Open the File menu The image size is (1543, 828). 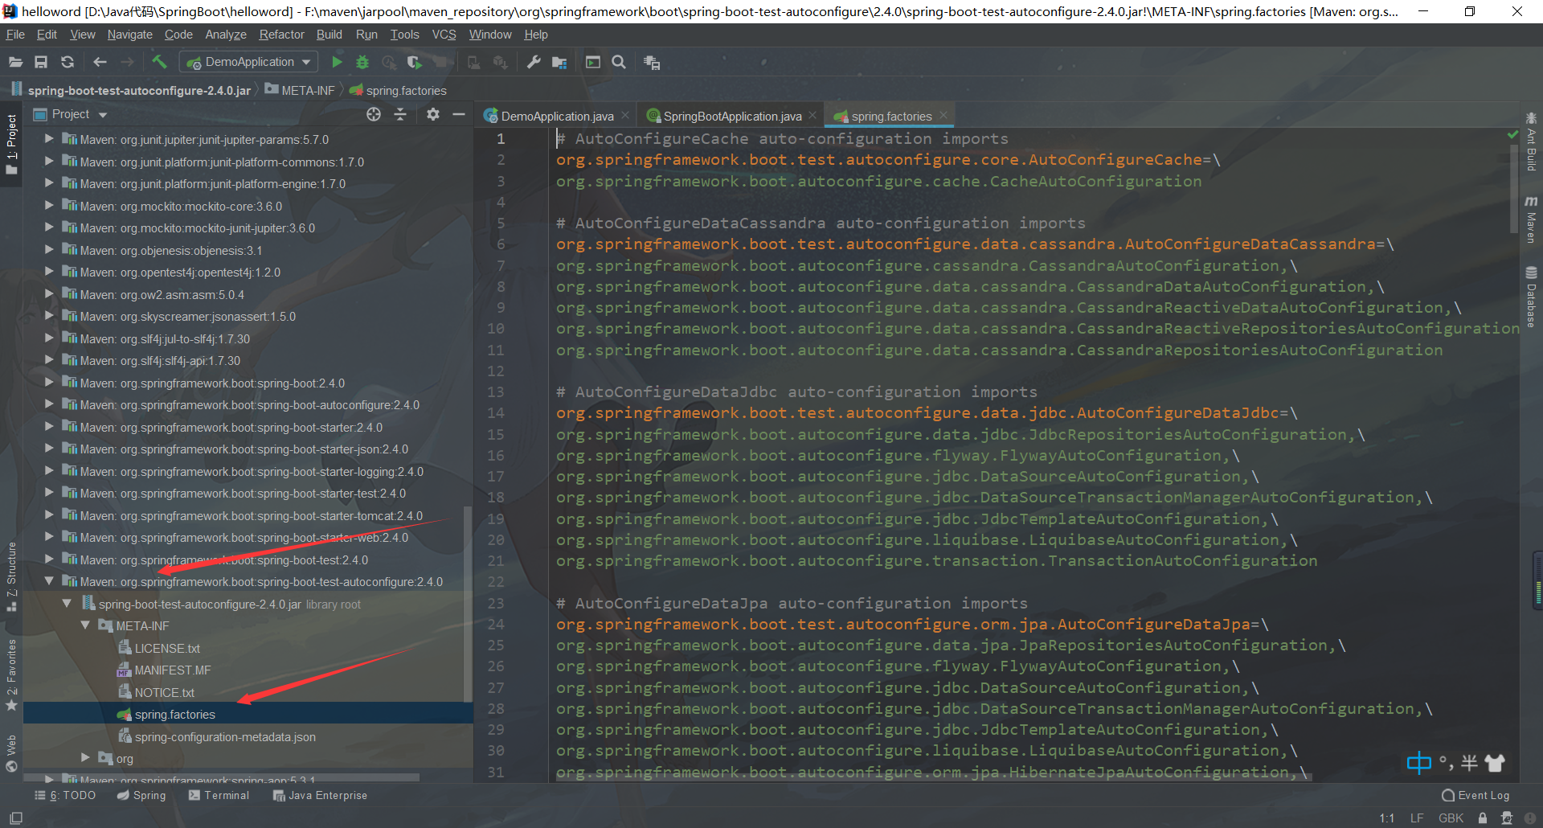pos(15,35)
